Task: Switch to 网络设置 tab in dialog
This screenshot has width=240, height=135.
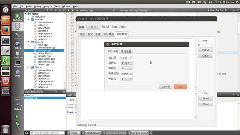Action: pos(126,51)
